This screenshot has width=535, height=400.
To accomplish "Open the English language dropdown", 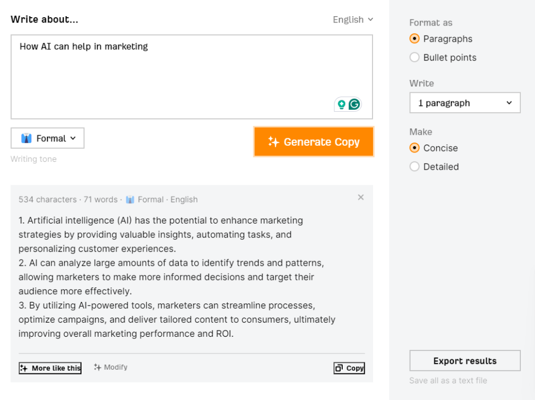I will pyautogui.click(x=353, y=19).
